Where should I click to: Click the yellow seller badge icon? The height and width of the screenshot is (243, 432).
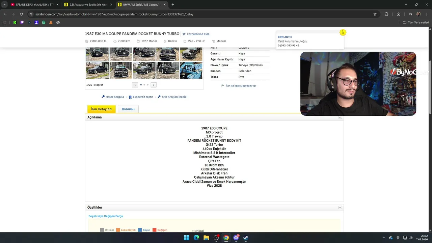pyautogui.click(x=343, y=32)
